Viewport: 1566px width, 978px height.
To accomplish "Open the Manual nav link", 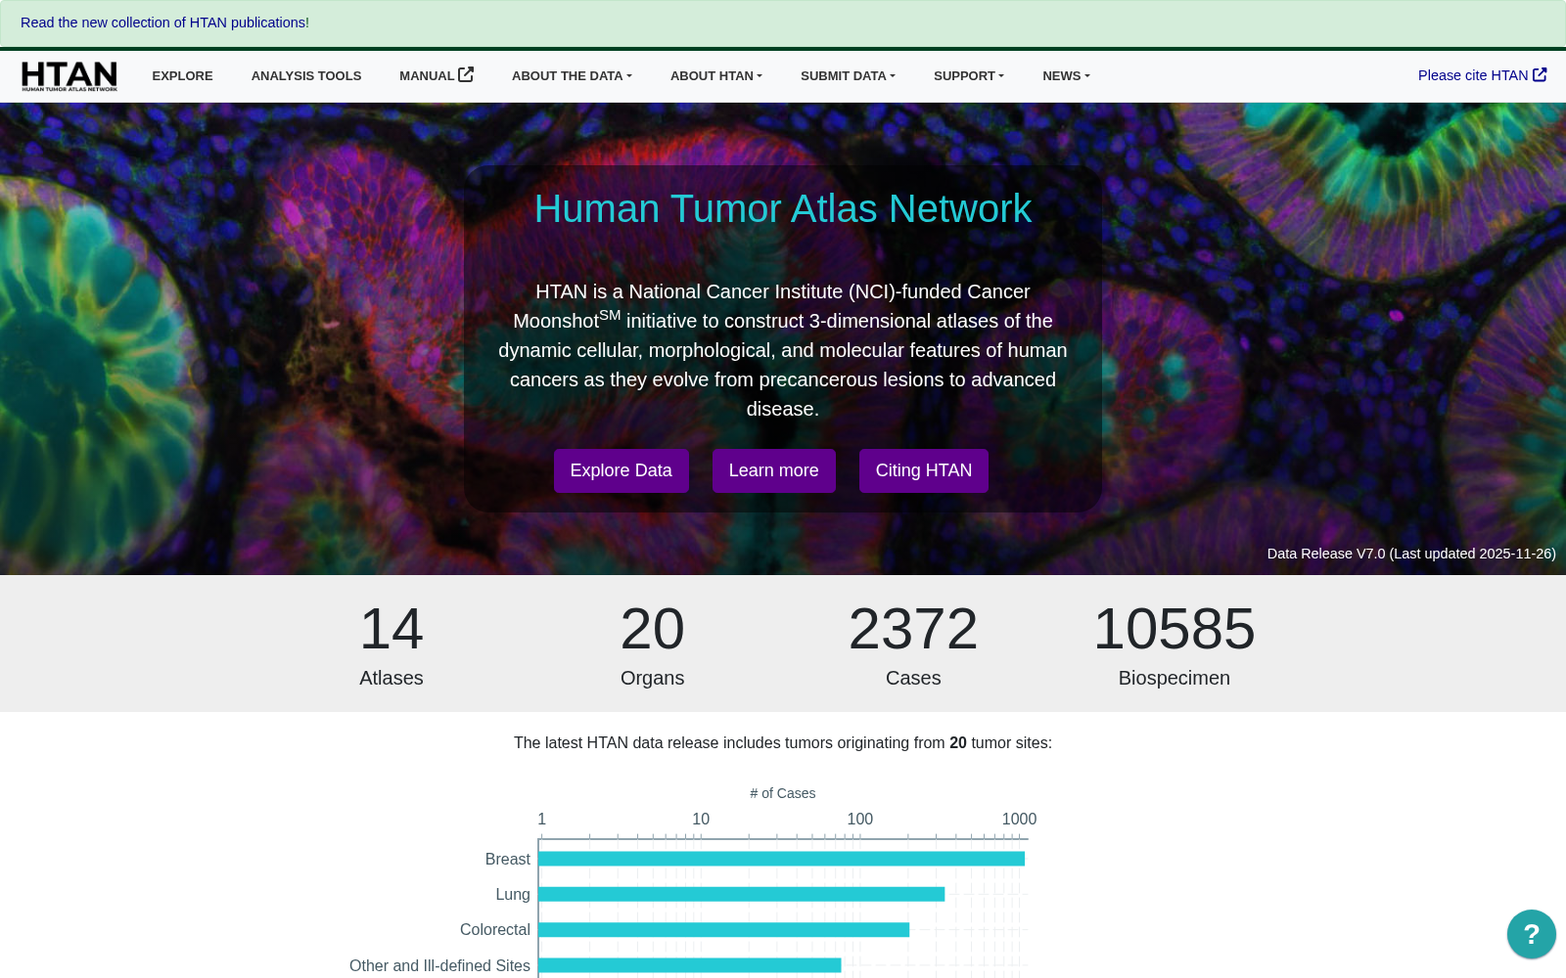I will 437,75.
